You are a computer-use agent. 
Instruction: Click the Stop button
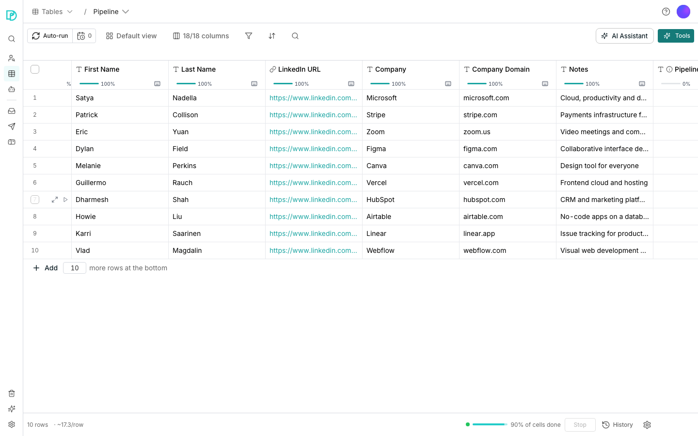click(580, 425)
